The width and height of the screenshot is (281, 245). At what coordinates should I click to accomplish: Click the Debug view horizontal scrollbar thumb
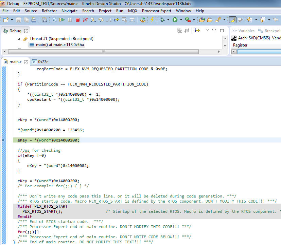coord(103,52)
